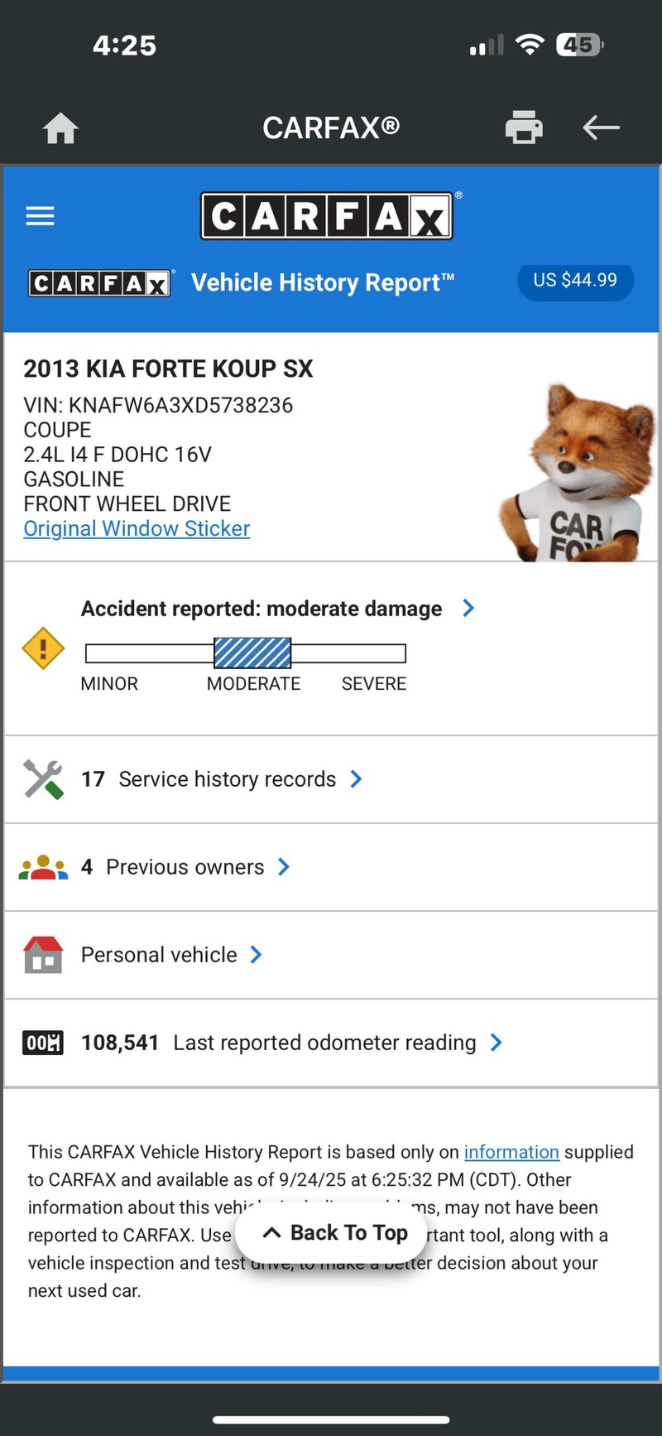Go back using the left arrow icon
662x1436 pixels.
[601, 128]
